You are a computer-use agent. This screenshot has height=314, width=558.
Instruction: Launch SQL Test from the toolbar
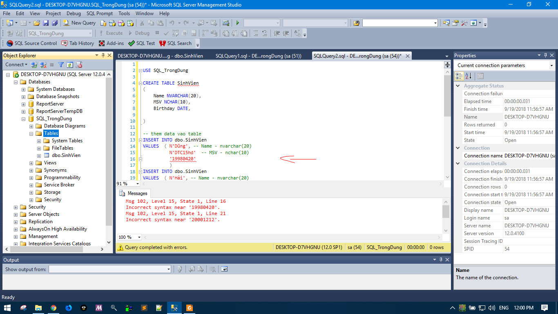tap(142, 43)
